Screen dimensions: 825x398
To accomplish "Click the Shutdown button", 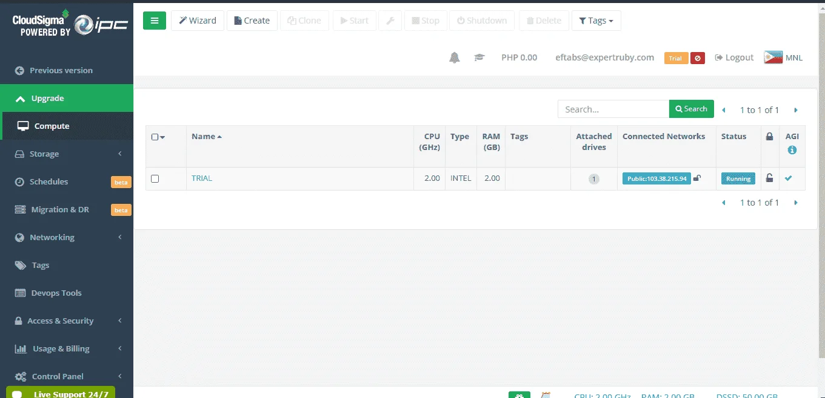I will point(482,21).
